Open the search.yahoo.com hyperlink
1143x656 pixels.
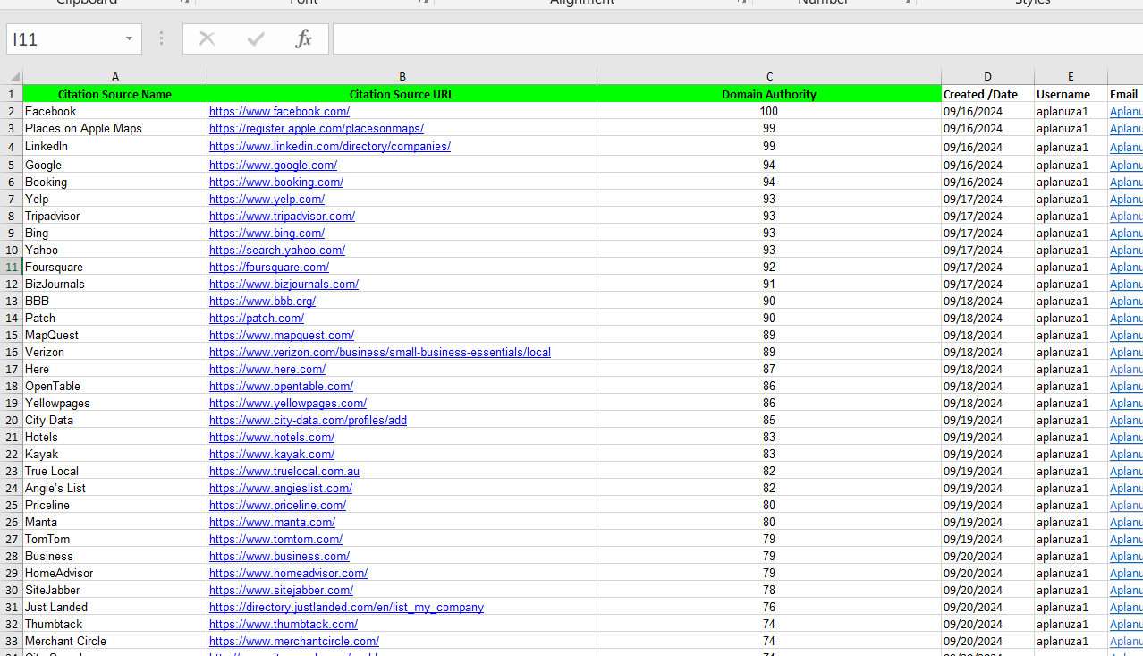point(277,251)
